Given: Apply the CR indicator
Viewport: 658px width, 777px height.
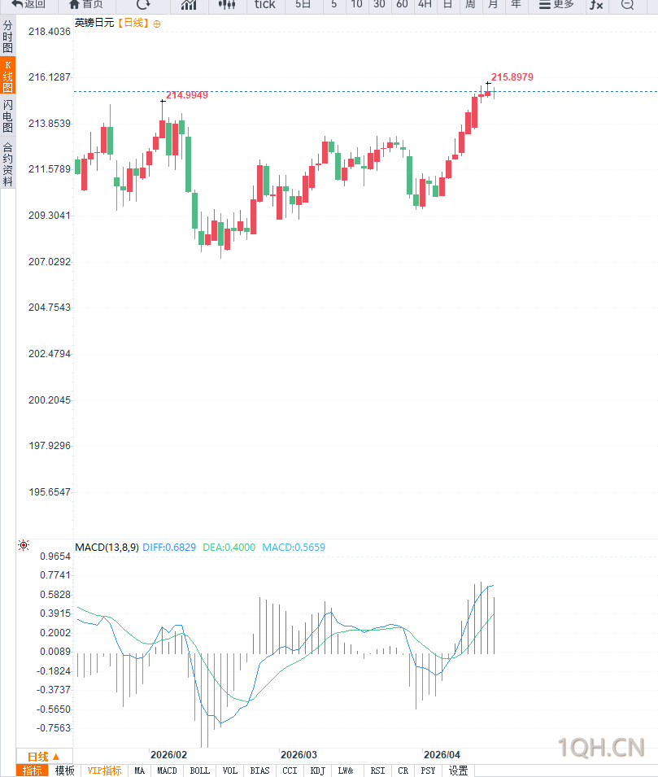Looking at the screenshot, I should pyautogui.click(x=403, y=770).
